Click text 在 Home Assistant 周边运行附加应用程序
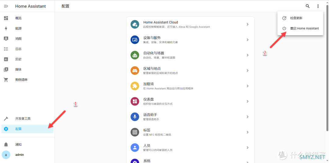Viewport: 329px width, 163px height. [x=168, y=88]
